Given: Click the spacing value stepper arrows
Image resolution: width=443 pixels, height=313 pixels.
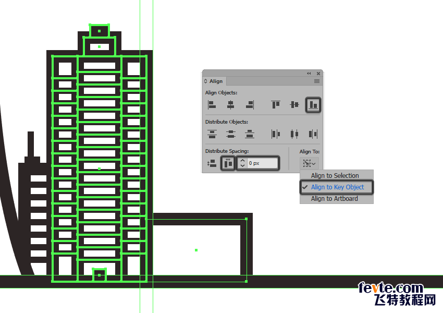Looking at the screenshot, I should tap(242, 163).
